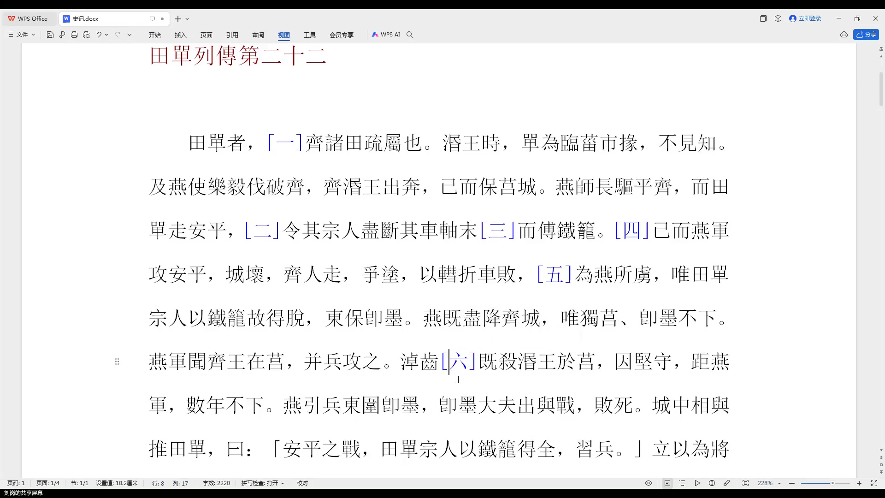Switch to the 审阅 ribbon tab
The image size is (885, 498).
258,35
